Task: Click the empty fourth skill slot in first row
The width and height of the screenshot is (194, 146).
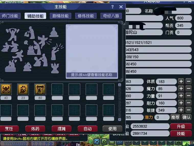Action: click(57, 89)
